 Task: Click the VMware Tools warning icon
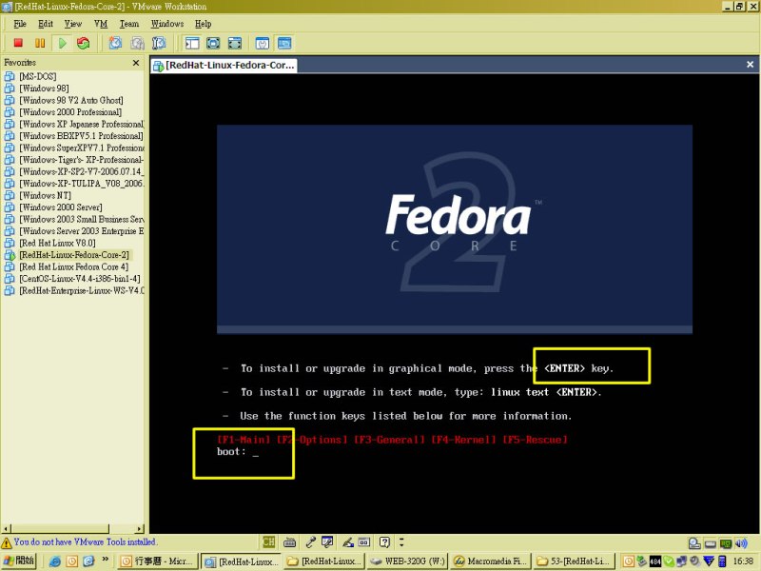pos(7,542)
